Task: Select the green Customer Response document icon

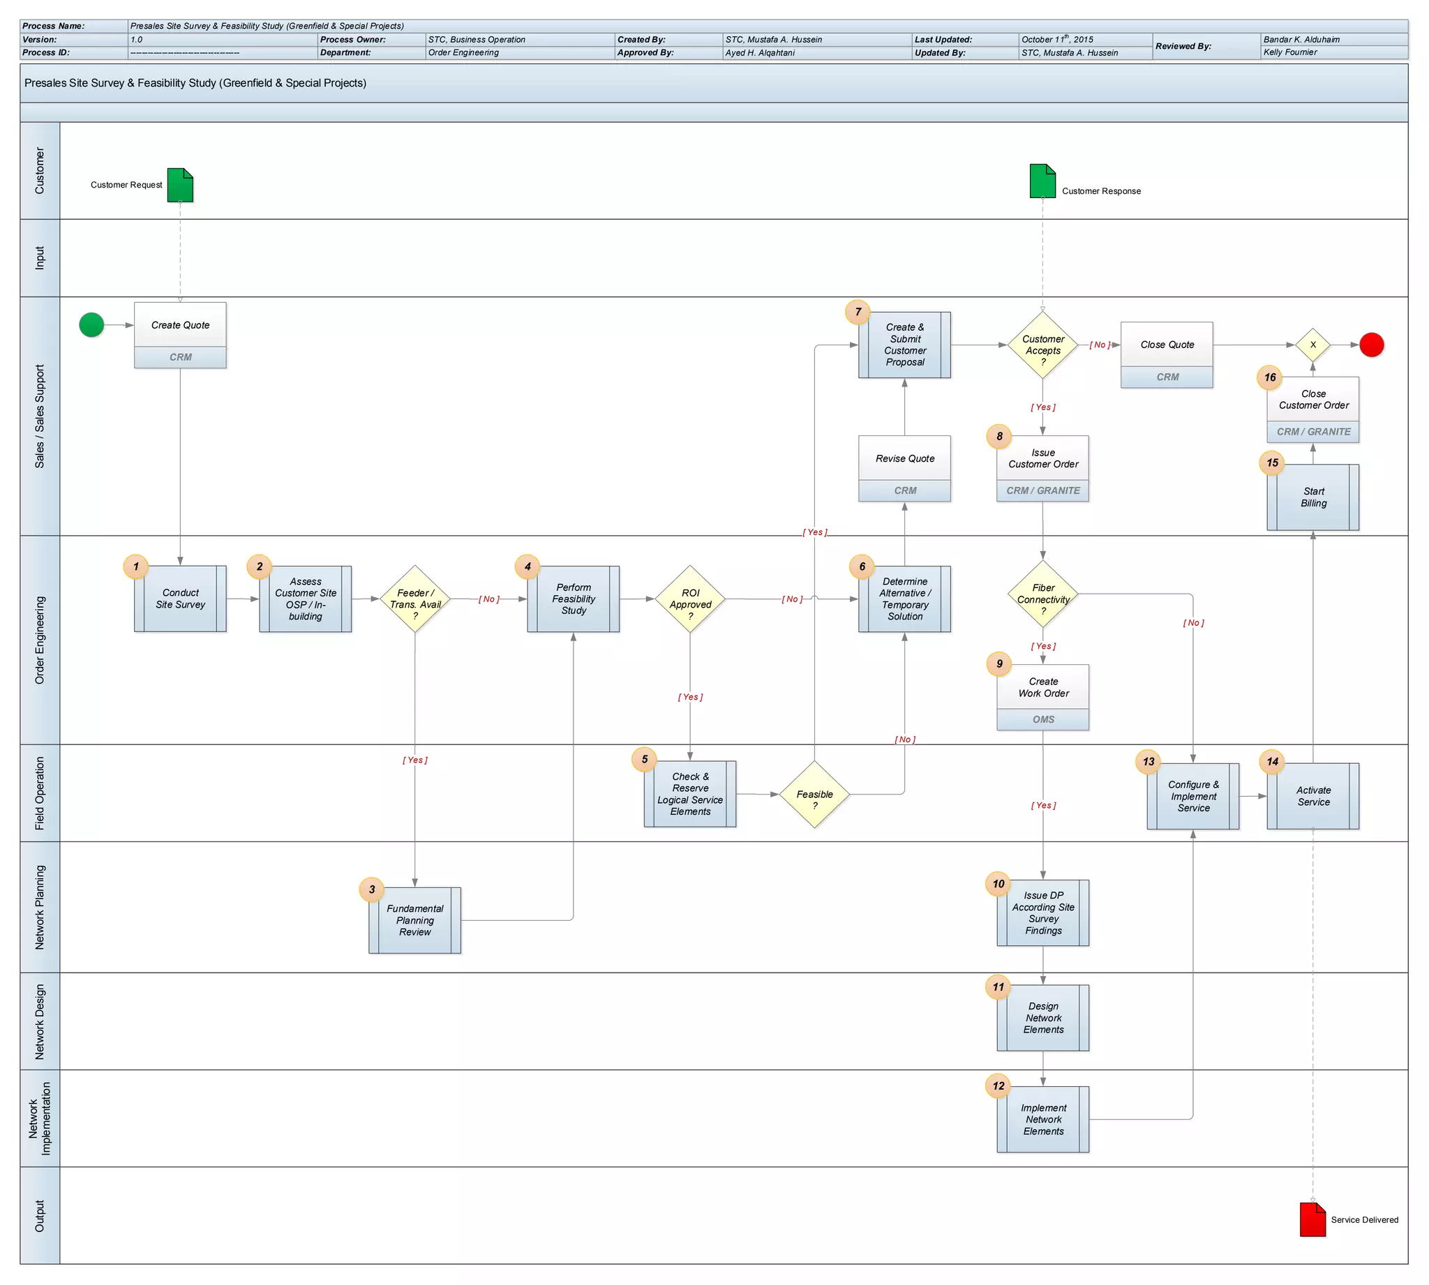Action: pyautogui.click(x=1042, y=181)
